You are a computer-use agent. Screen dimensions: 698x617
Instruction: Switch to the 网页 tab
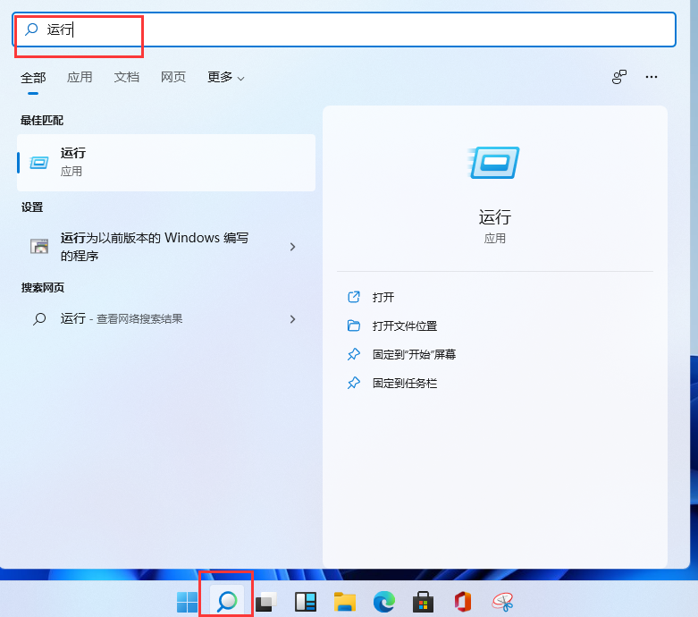(173, 77)
